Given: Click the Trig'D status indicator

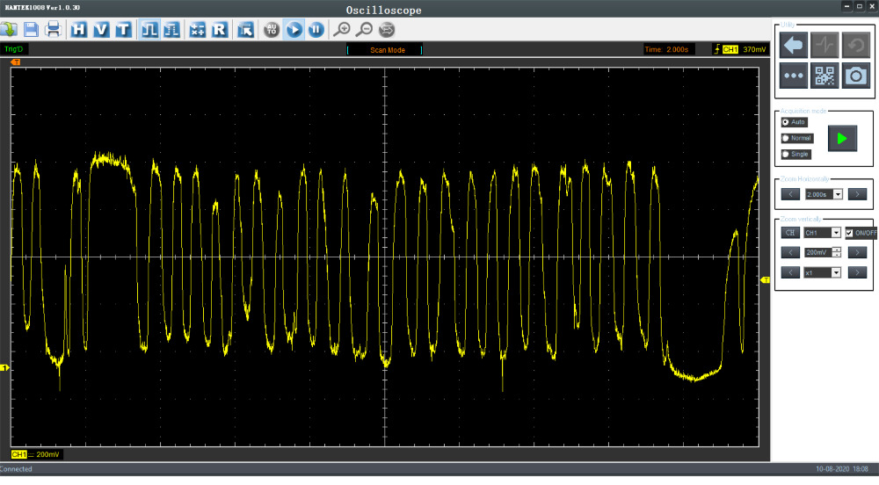Looking at the screenshot, I should 14,49.
